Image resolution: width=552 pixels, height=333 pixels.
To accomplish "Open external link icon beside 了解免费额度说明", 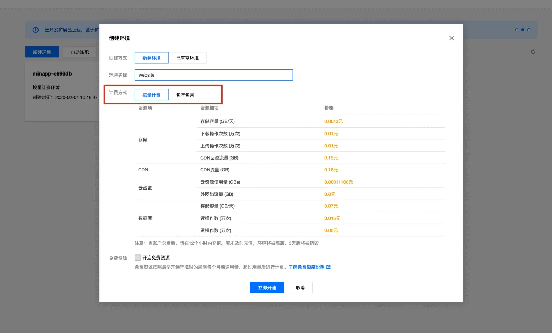I will click(328, 267).
